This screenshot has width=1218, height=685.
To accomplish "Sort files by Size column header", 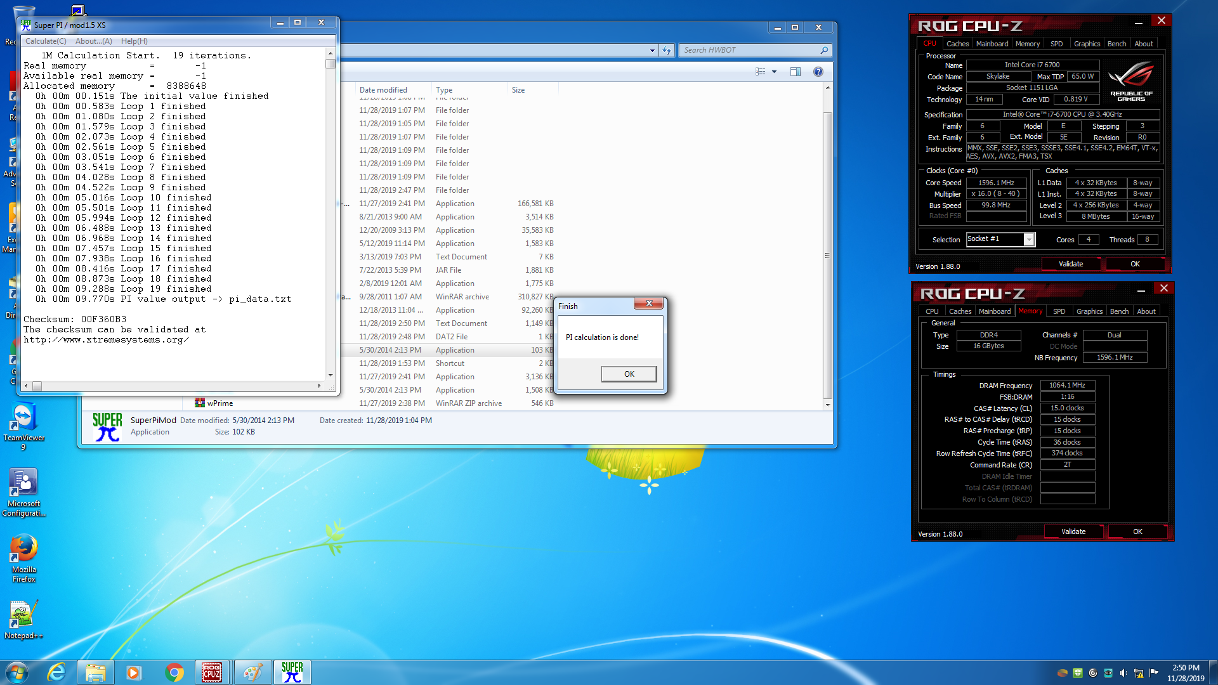I will [532, 90].
